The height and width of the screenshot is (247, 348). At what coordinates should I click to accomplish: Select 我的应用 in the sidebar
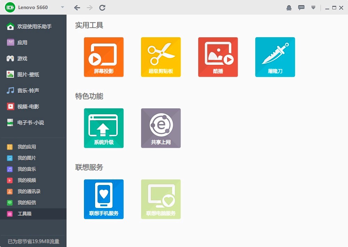[x=33, y=147]
